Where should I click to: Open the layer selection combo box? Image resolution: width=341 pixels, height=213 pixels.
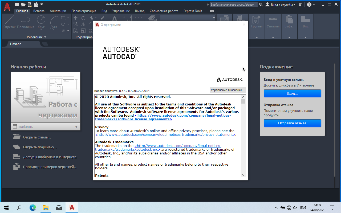click(188, 18)
